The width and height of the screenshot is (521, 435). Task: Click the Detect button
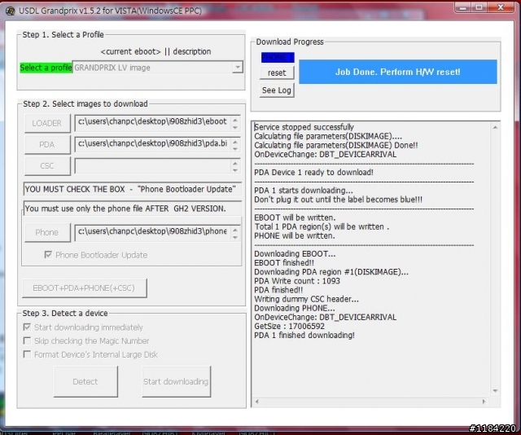(x=85, y=381)
